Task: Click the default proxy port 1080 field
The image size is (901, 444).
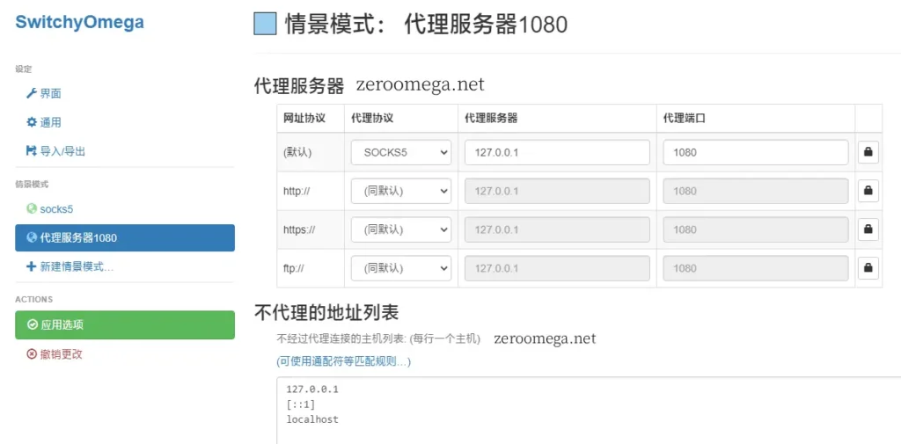Action: coord(755,152)
